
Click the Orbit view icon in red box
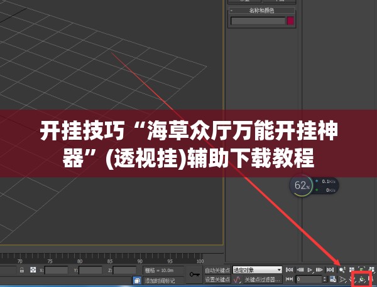tap(362, 279)
